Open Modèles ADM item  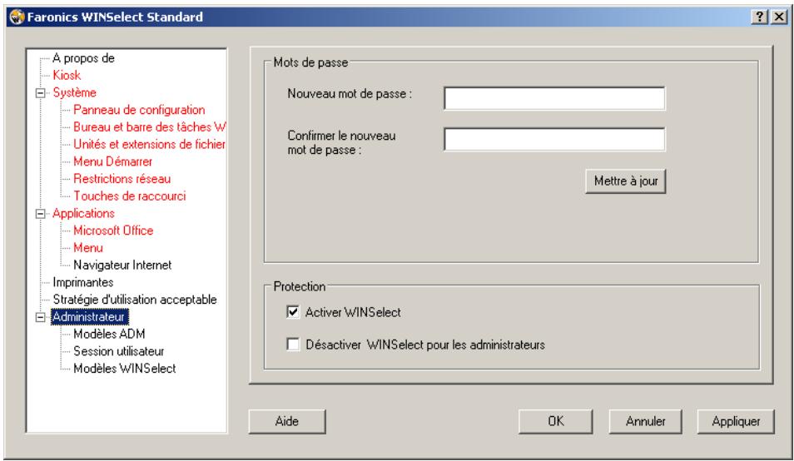(109, 334)
